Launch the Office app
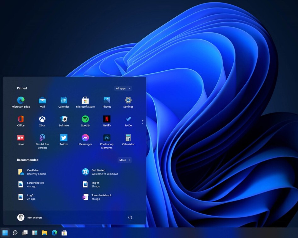 click(x=21, y=121)
